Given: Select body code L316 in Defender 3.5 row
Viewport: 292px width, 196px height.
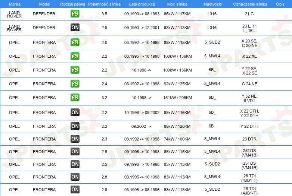Looking at the screenshot, I should pyautogui.click(x=212, y=14).
